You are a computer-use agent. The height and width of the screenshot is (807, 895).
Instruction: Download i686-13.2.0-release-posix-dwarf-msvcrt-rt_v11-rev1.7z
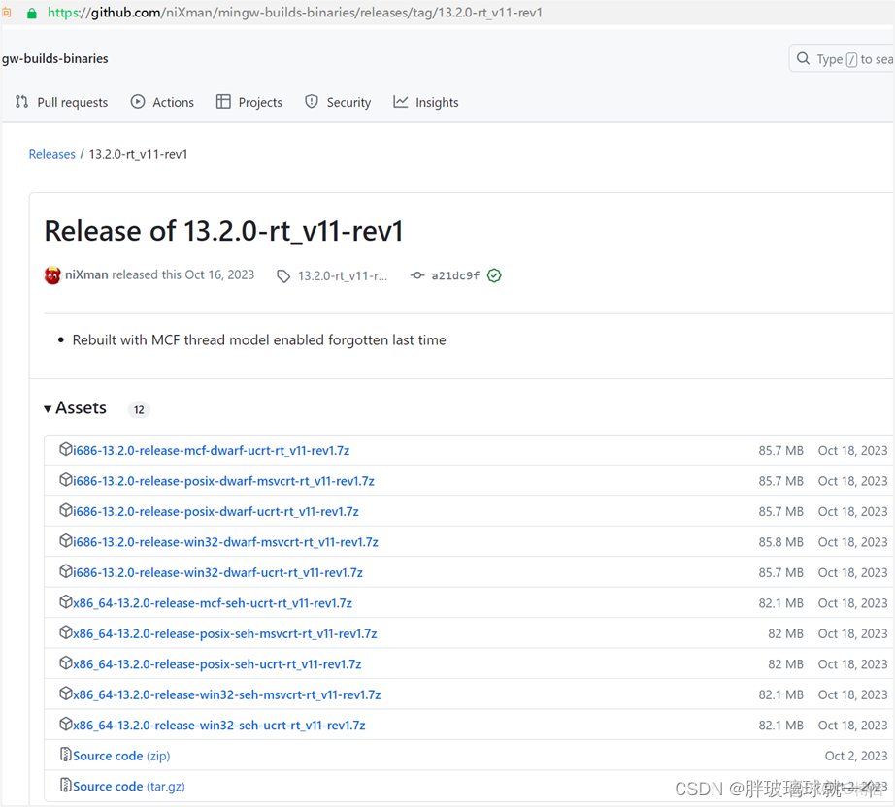(223, 481)
